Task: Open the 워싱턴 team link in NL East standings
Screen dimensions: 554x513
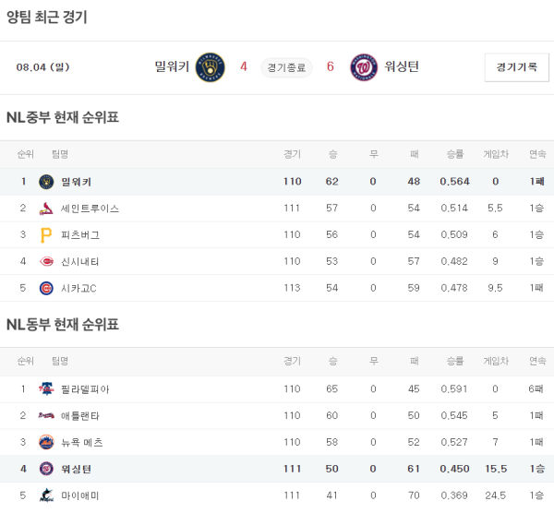Action: (77, 470)
